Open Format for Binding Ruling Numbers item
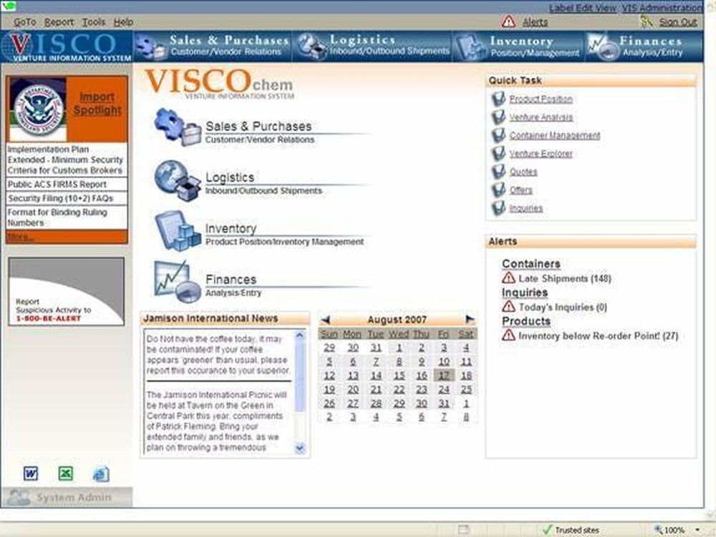This screenshot has width=716, height=537. coord(67,217)
